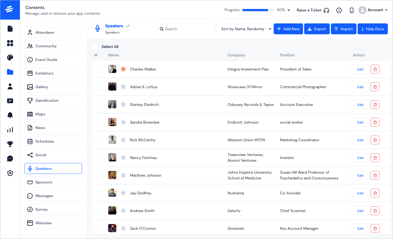Viewport: 393px width, 239px height.
Task: Open the person icon in the left rail
Action: pyautogui.click(x=10, y=86)
